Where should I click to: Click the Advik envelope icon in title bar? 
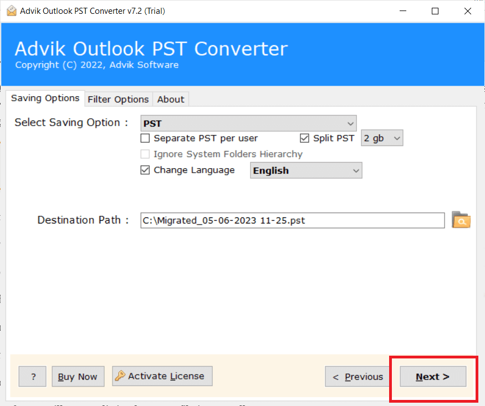point(12,11)
